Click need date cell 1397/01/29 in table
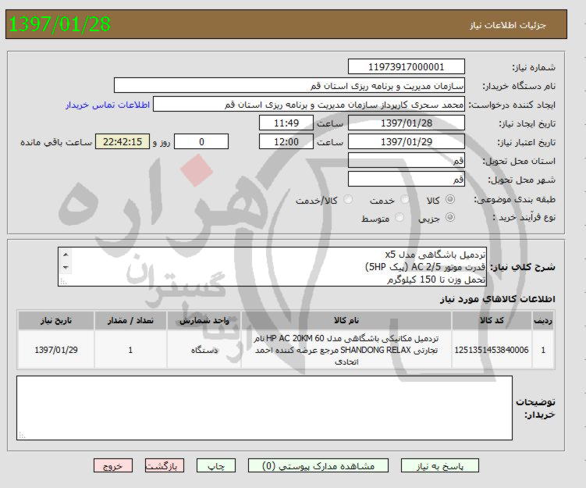This screenshot has height=488, width=586. [x=56, y=350]
